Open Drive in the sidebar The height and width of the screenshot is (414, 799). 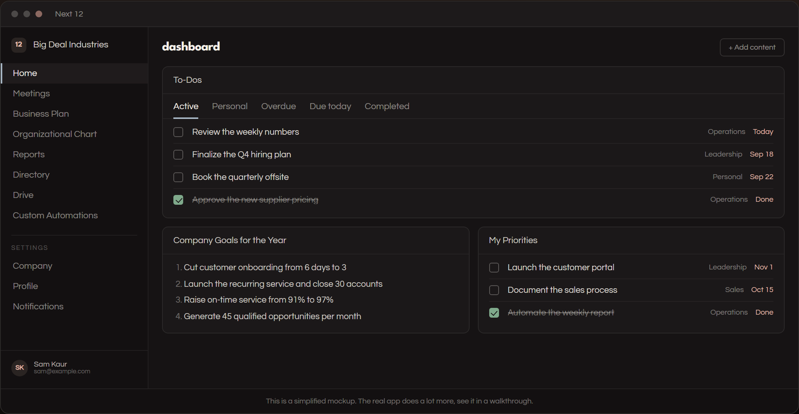[75, 195]
